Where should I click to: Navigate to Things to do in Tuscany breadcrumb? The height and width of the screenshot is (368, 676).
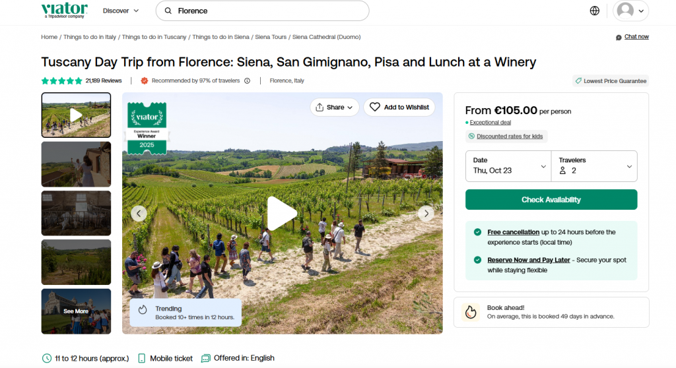[x=154, y=37]
